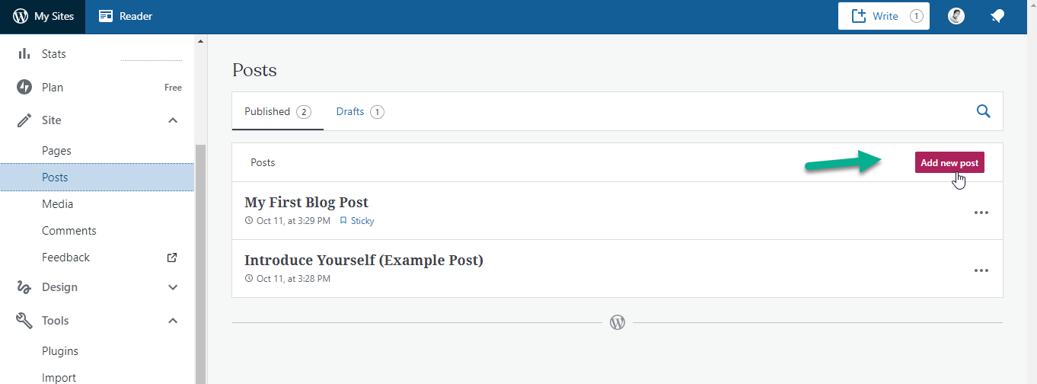This screenshot has width=1037, height=384.
Task: Click the Plan icon in sidebar
Action: (24, 87)
